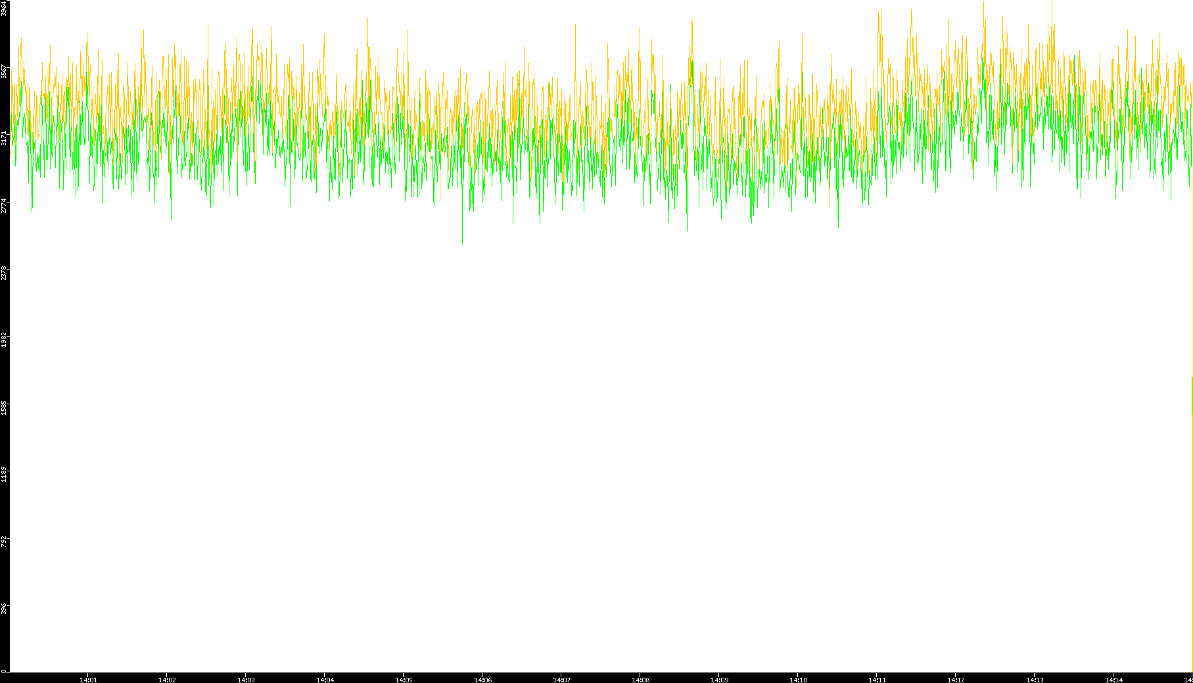Pick the 14:07 marker on the time axis
The image size is (1193, 683).
tap(561, 679)
